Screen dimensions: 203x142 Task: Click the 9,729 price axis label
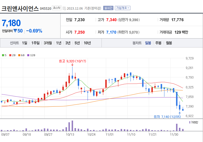tap(190, 58)
